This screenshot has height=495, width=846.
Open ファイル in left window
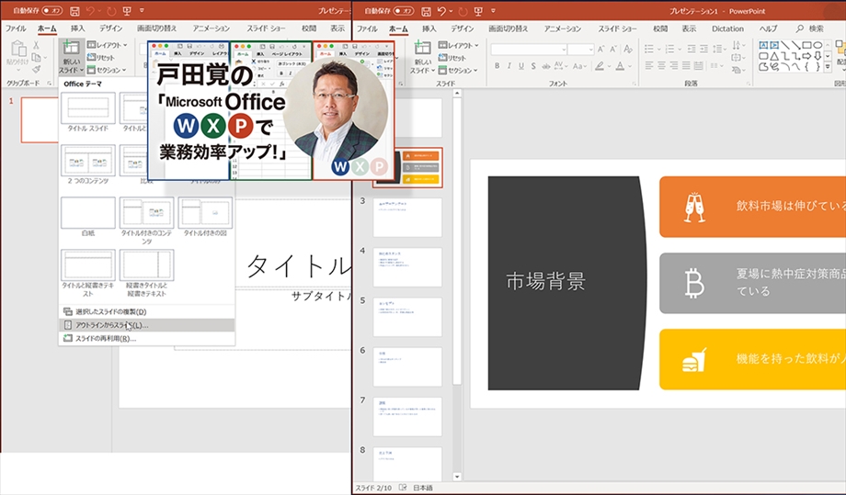16,28
